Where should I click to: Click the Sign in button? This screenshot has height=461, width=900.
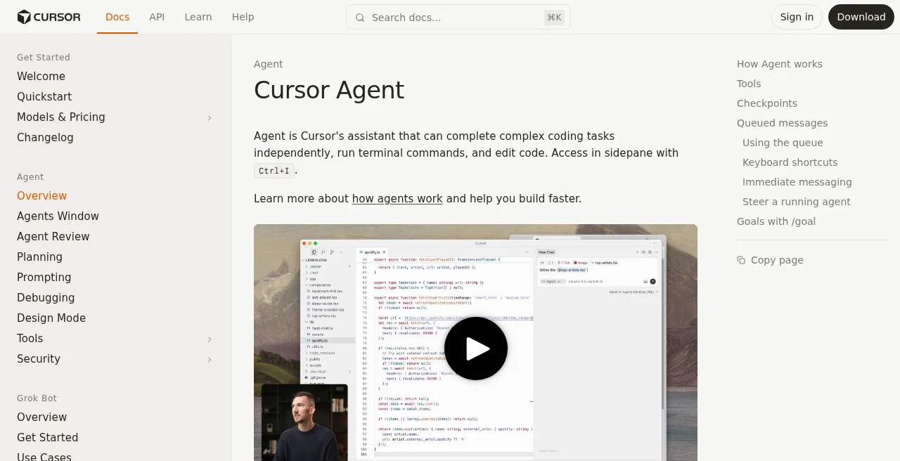pyautogui.click(x=797, y=17)
